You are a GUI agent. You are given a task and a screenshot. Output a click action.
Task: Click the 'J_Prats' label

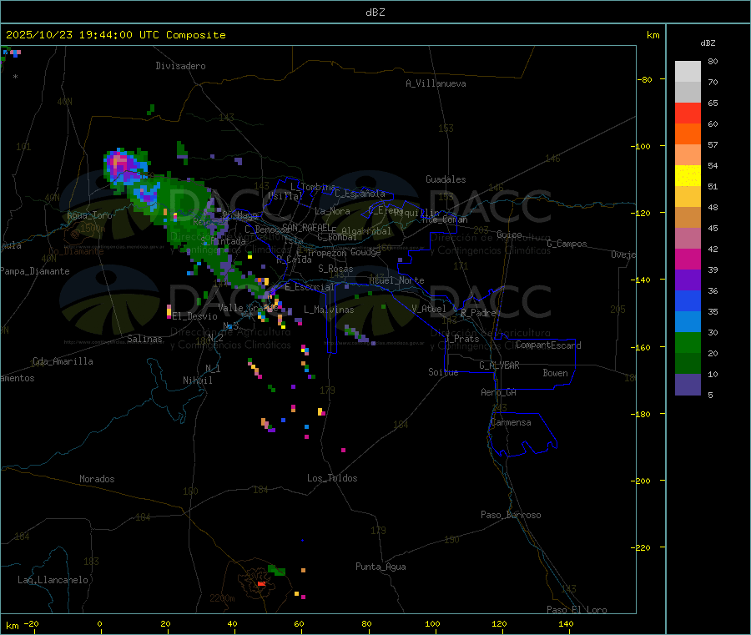(x=461, y=339)
